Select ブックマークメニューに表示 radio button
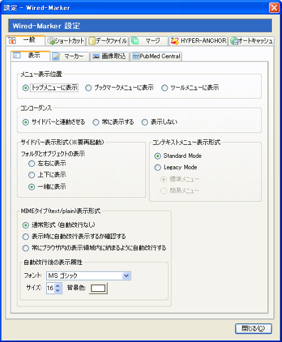The image size is (282, 342). [x=89, y=88]
